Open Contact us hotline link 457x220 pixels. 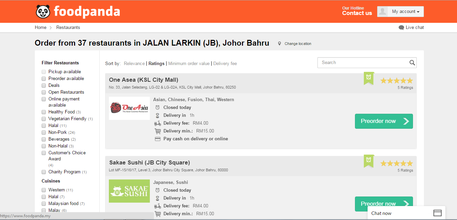[x=357, y=13]
